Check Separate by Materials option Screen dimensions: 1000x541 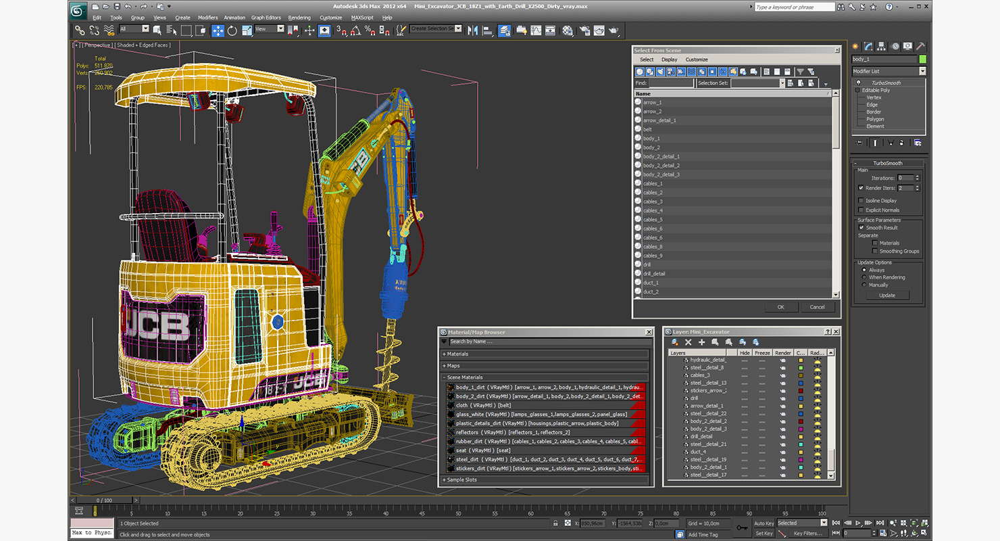875,243
